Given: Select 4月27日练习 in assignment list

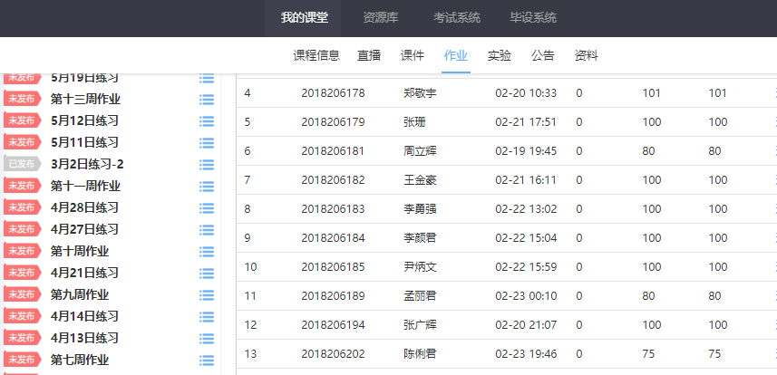Looking at the screenshot, I should [84, 229].
